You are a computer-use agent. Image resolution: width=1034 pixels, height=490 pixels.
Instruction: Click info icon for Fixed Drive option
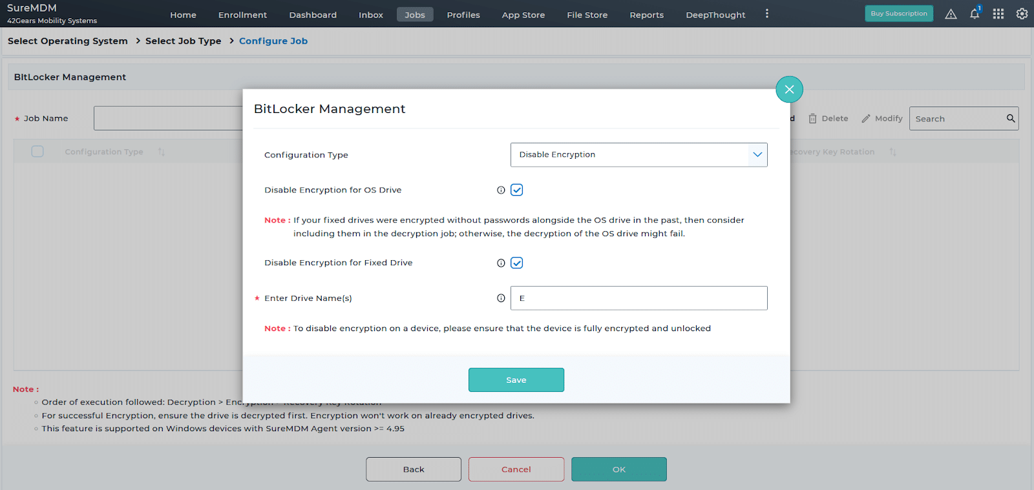[501, 263]
